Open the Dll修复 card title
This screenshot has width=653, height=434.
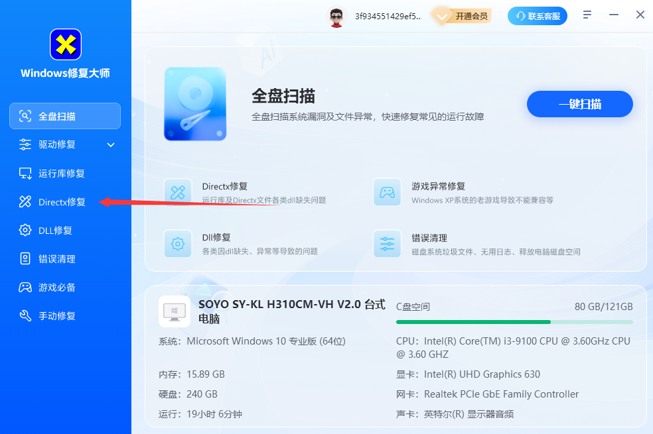(216, 237)
